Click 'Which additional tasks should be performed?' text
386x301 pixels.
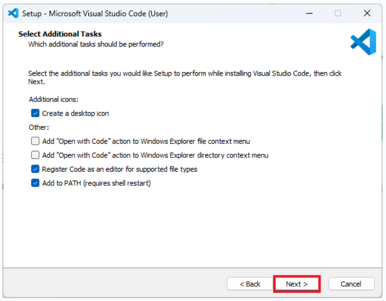[x=96, y=44]
